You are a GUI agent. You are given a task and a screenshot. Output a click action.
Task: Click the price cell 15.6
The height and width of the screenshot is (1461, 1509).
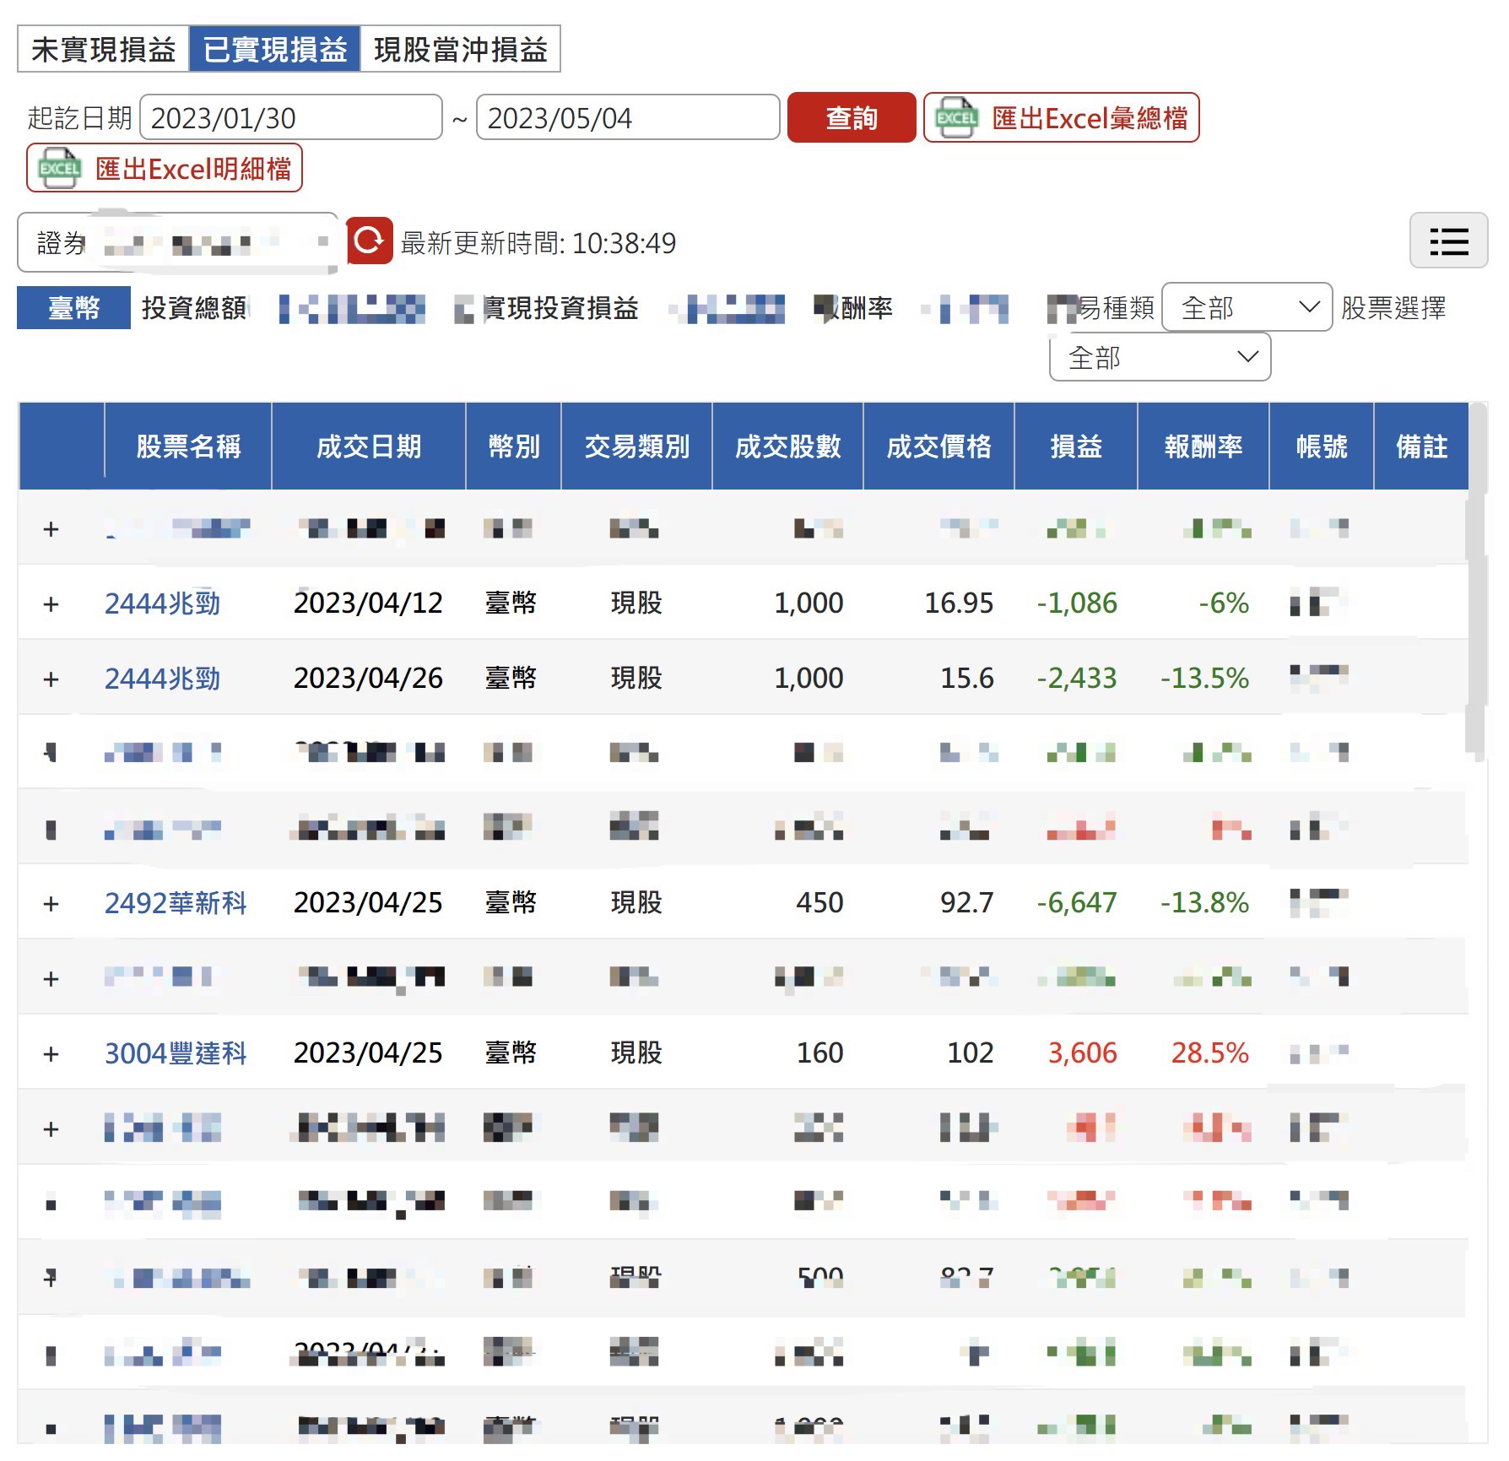tap(967, 679)
